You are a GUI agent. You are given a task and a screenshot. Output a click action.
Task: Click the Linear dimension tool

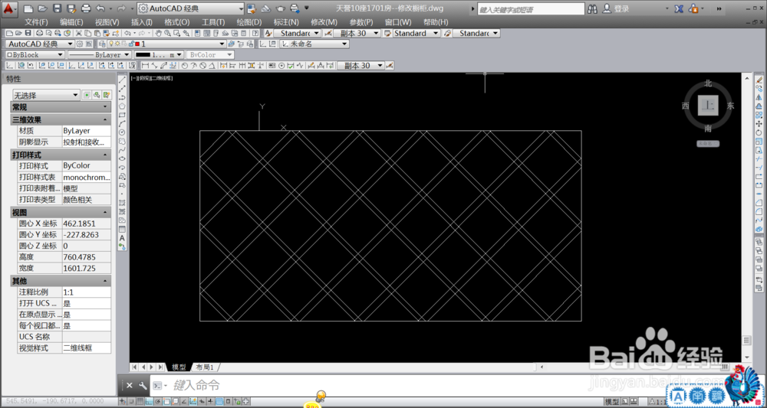pyautogui.click(x=145, y=65)
